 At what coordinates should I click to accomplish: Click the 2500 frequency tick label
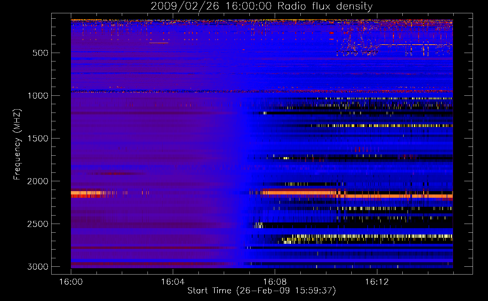click(38, 224)
